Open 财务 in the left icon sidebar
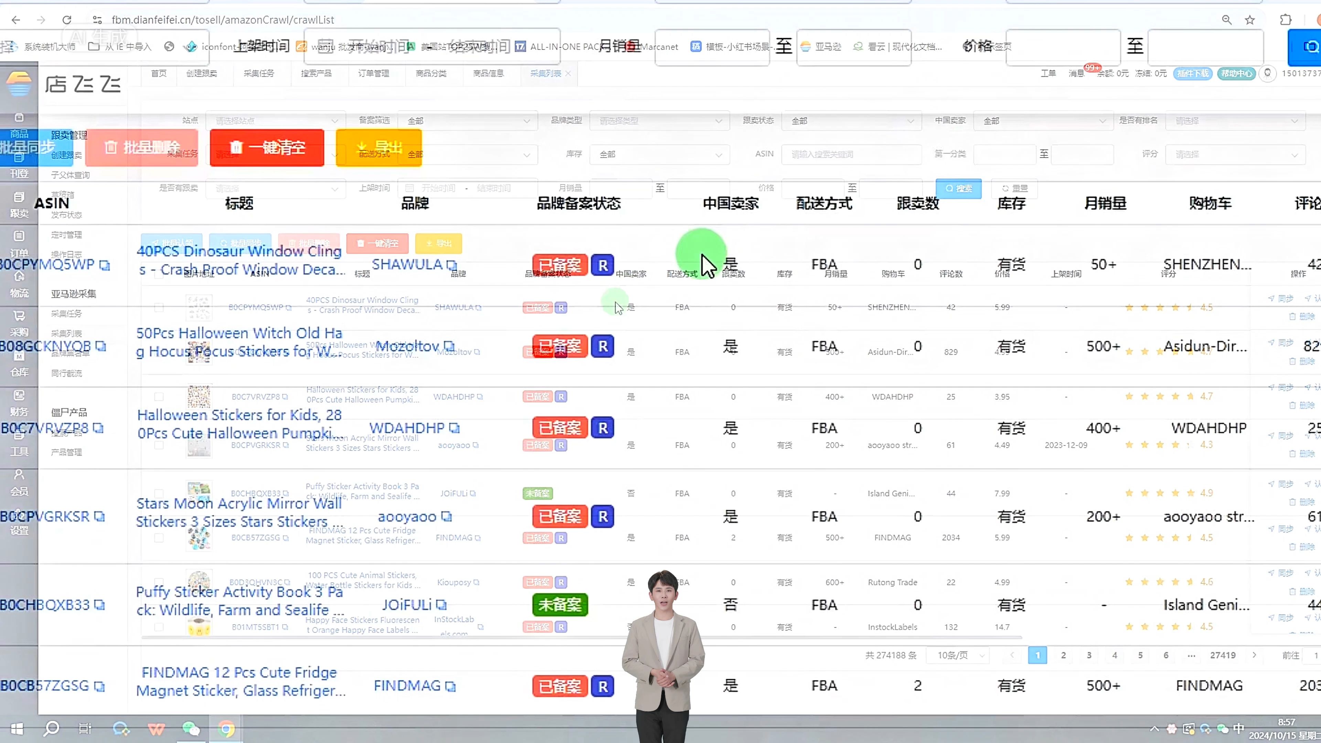This screenshot has height=743, width=1321. (x=19, y=403)
